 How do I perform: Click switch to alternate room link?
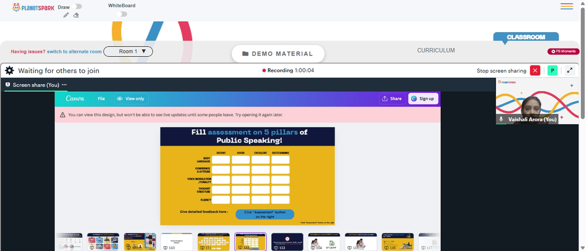74,52
